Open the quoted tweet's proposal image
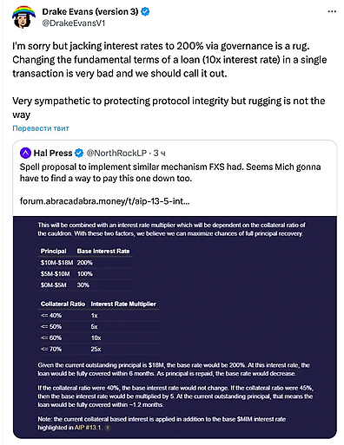Image resolution: width=344 pixels, height=445 pixels. 175,327
